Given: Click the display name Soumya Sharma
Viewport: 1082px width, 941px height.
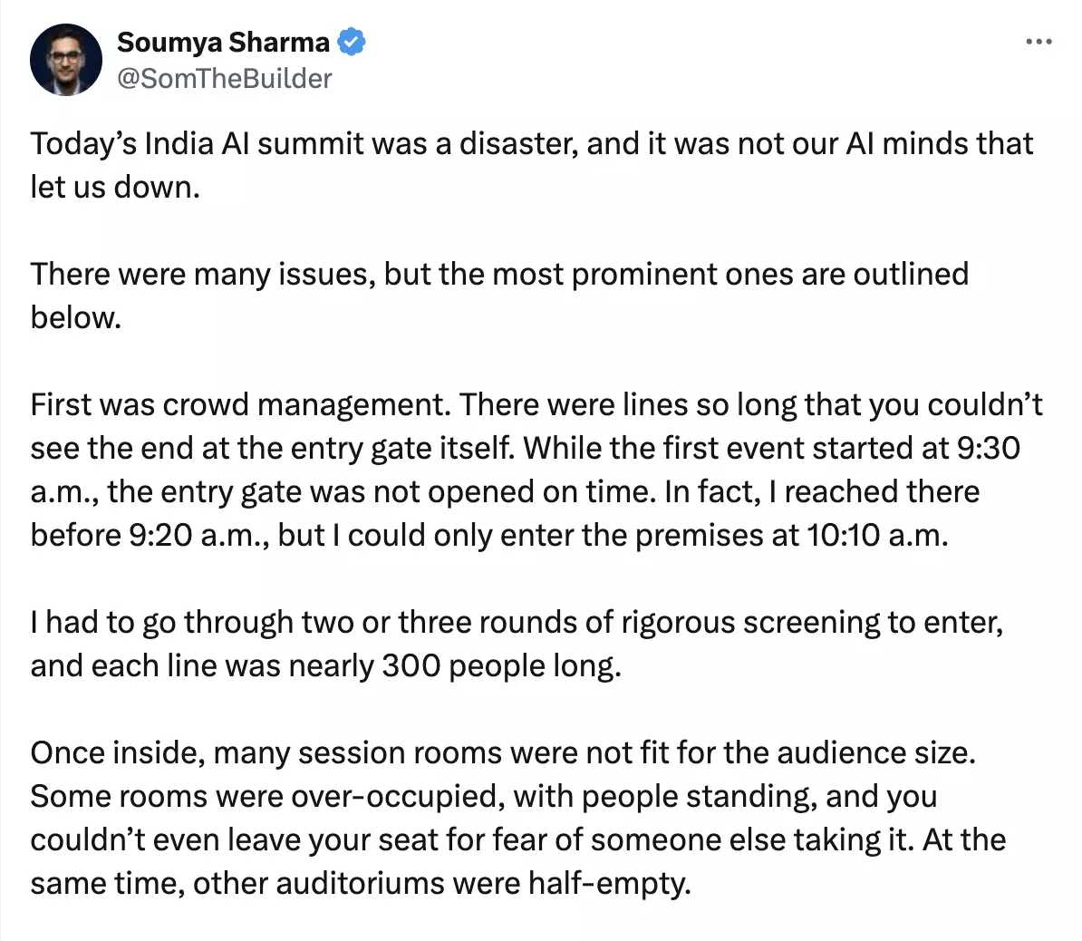Looking at the screenshot, I should [x=223, y=43].
